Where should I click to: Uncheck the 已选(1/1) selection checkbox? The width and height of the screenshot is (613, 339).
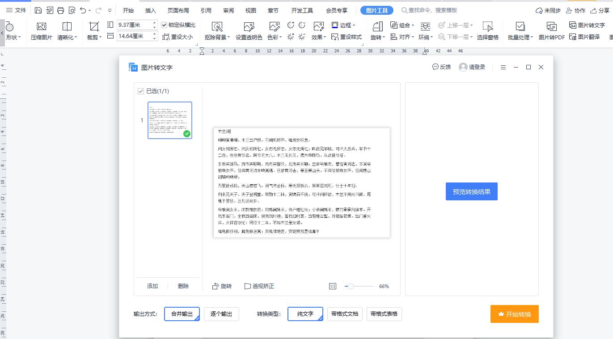(140, 91)
